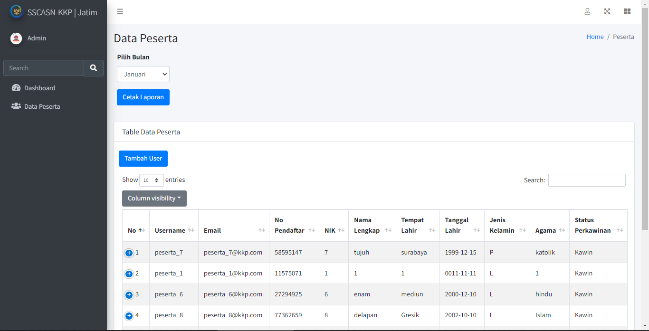649x331 pixels.
Task: Click the fullscreen expand icon in the top bar
Action: coord(607,11)
